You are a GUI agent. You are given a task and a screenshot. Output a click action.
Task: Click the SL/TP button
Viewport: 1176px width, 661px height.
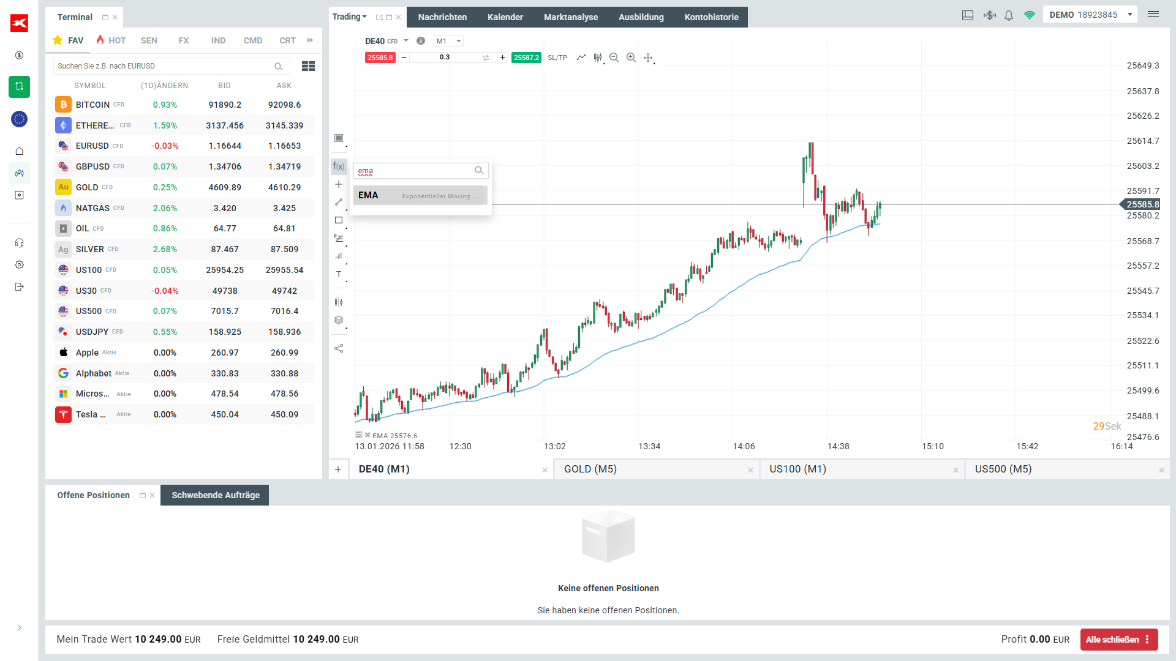pyautogui.click(x=557, y=58)
